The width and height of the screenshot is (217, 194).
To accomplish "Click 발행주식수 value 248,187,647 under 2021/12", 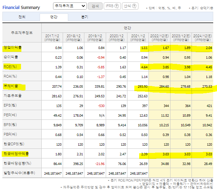I will click(x=139, y=174).
